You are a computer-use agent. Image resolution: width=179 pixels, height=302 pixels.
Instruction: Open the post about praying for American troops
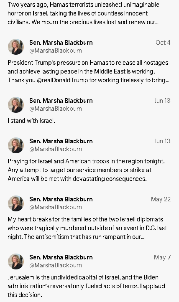86,170
